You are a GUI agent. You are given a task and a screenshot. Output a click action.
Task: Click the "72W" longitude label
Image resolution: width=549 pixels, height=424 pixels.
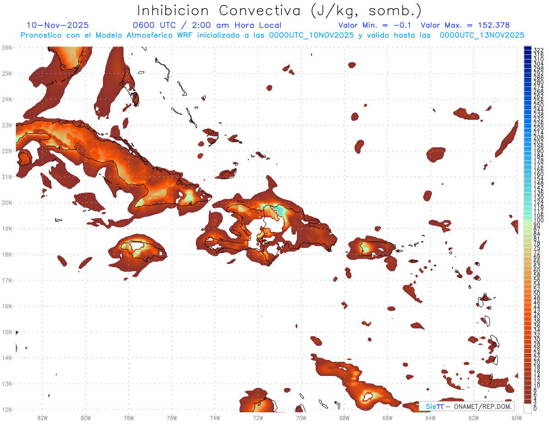click(x=258, y=418)
